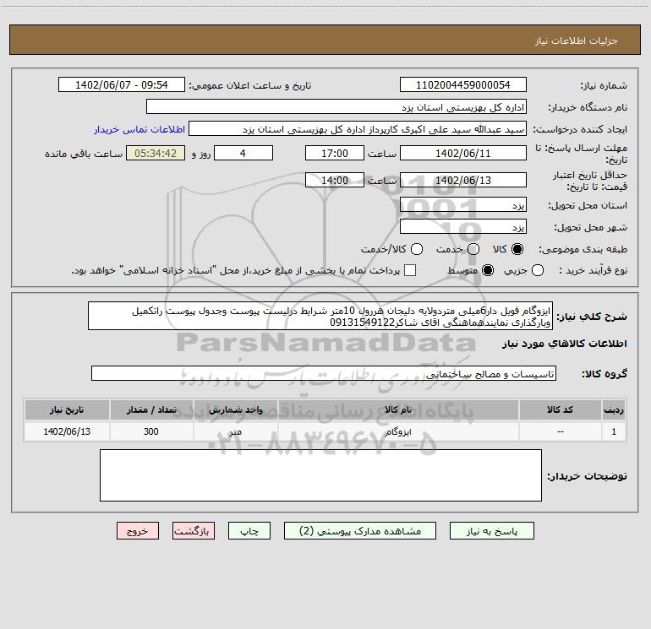Click the general need description text box
Image resolution: width=651 pixels, height=629 pixels.
[320, 316]
